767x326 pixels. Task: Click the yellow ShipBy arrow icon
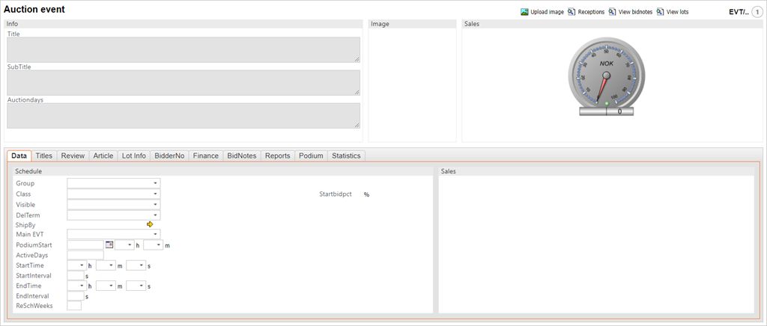(150, 224)
